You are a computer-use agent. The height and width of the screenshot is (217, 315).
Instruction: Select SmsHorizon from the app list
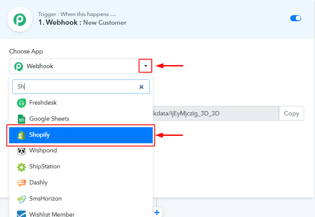pos(81,199)
